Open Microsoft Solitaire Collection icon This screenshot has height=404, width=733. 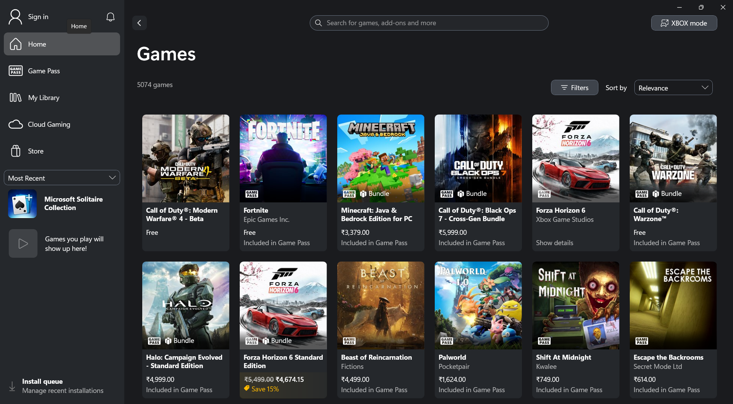[x=23, y=204]
